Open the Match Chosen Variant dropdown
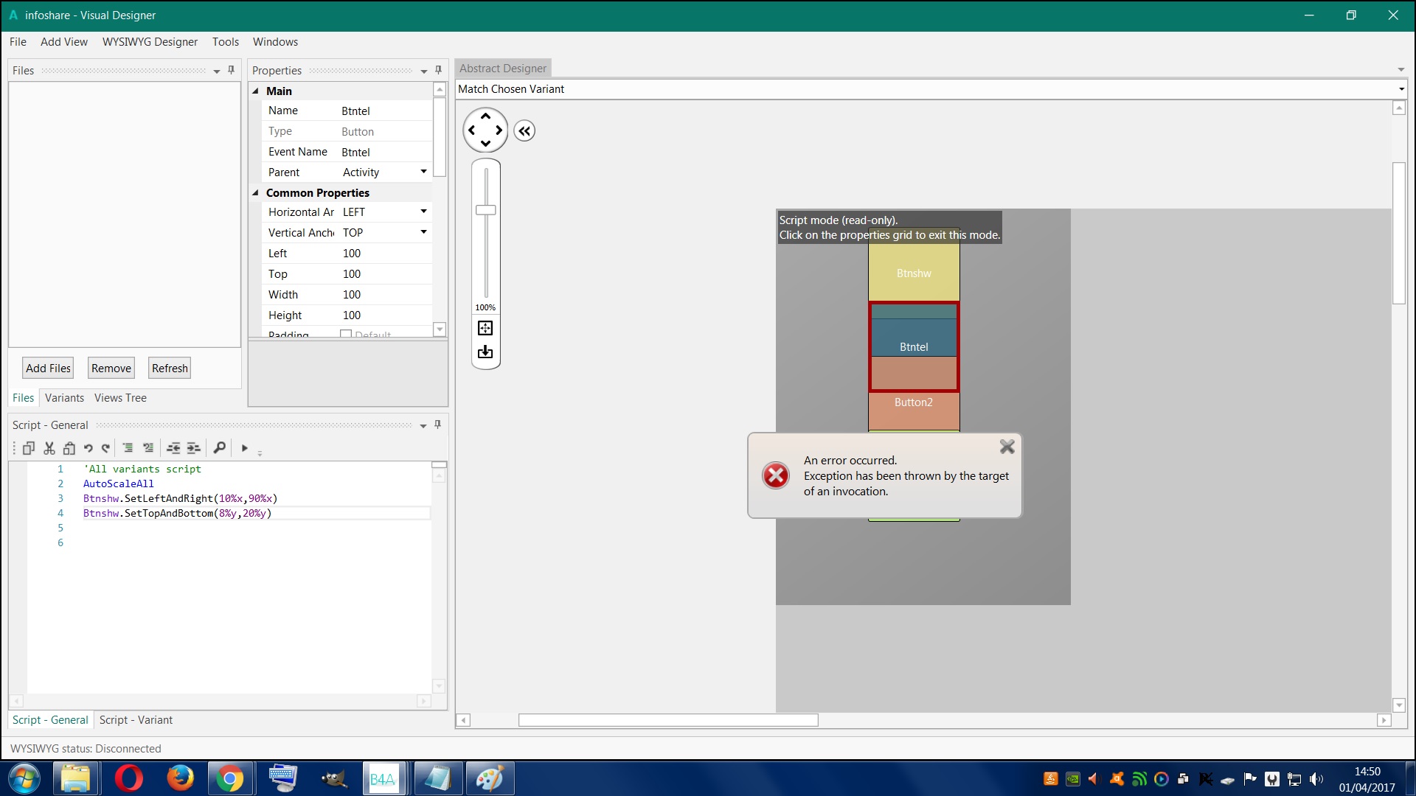Image resolution: width=1416 pixels, height=796 pixels. point(1401,89)
